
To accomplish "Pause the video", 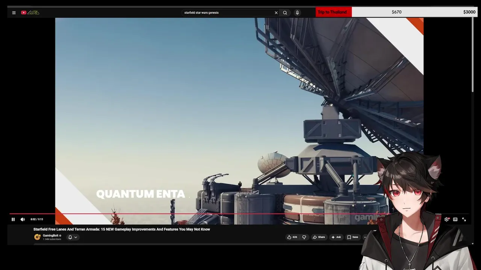I will point(13,219).
